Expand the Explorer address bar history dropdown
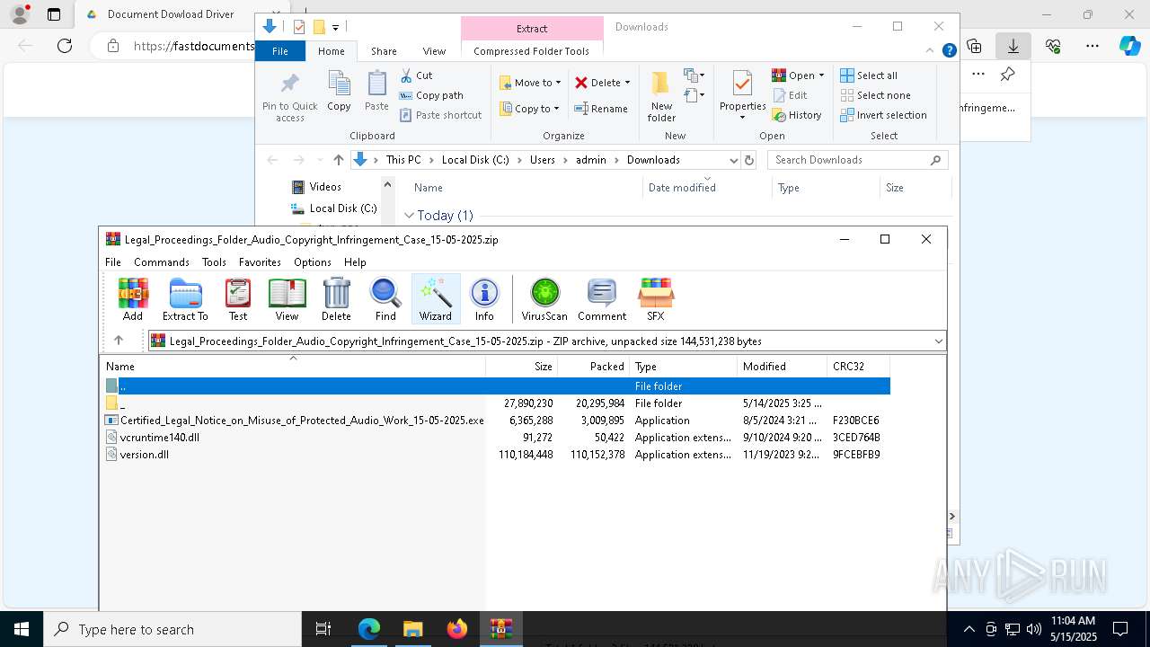The image size is (1150, 647). pyautogui.click(x=733, y=160)
